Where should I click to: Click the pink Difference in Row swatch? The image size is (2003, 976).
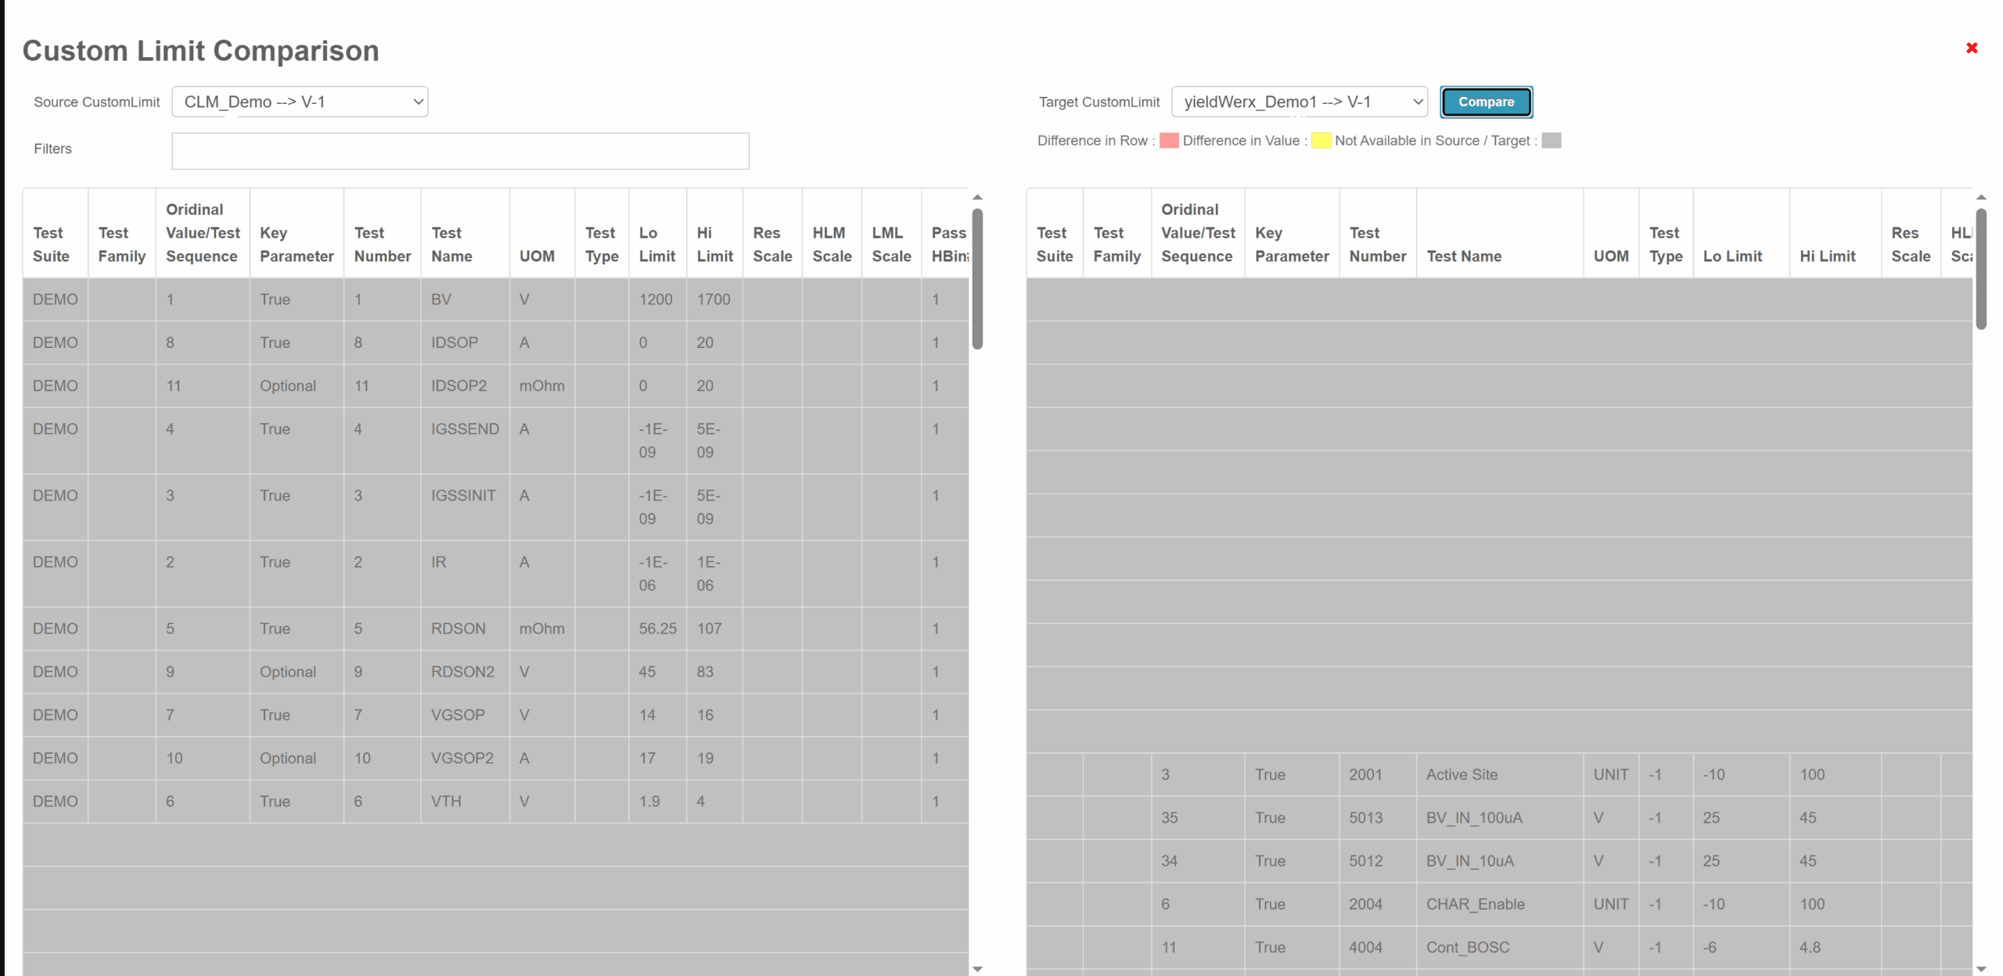point(1168,141)
